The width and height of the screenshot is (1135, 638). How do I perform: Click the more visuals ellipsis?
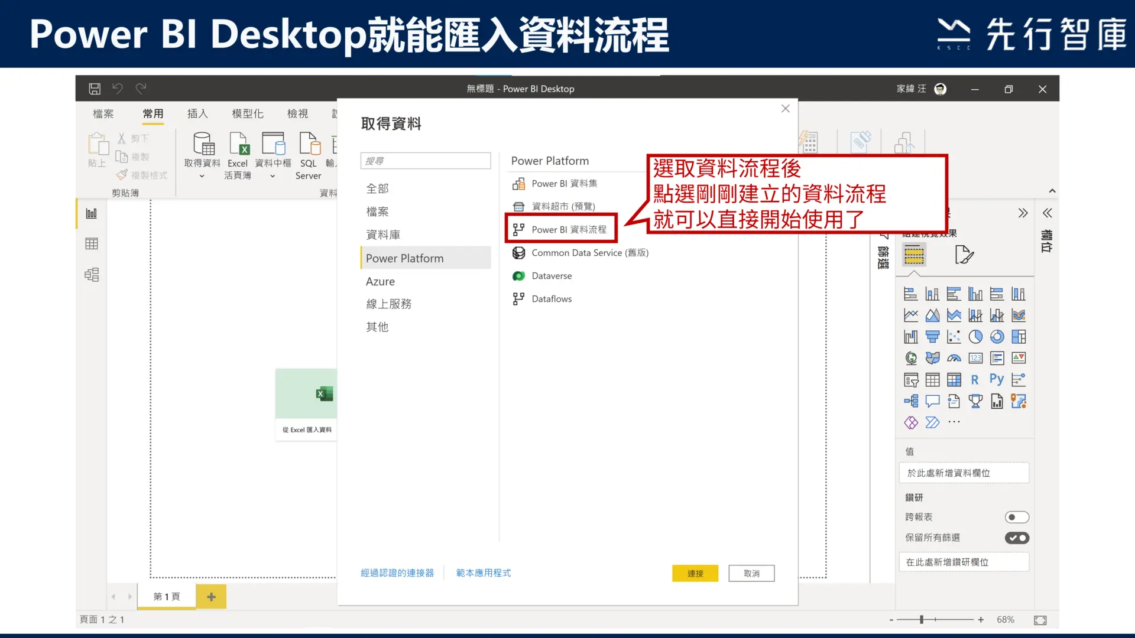pyautogui.click(x=954, y=422)
